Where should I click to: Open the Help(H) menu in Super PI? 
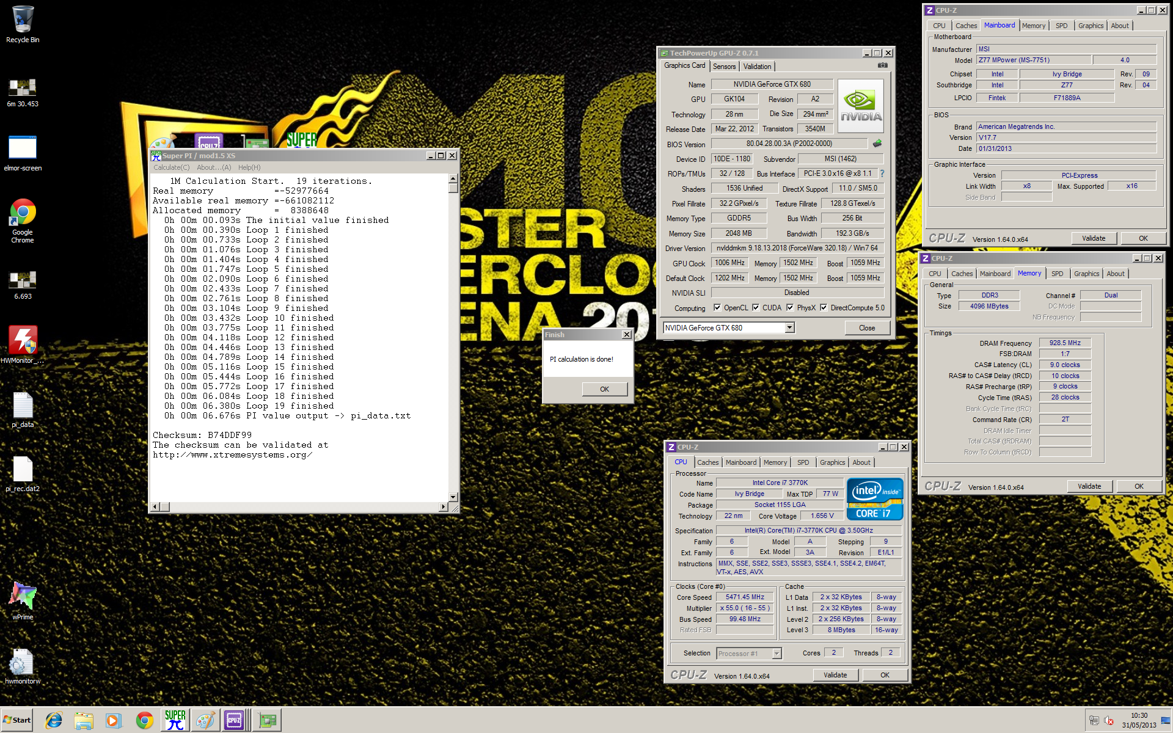tap(249, 167)
